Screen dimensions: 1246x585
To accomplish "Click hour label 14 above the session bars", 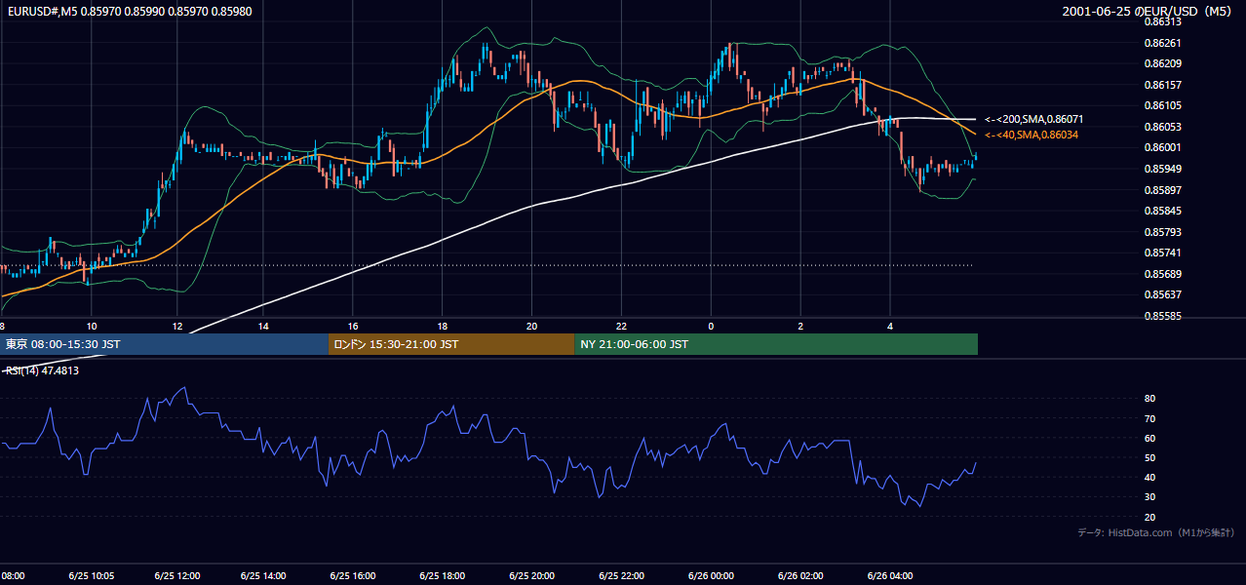I will pos(263,326).
